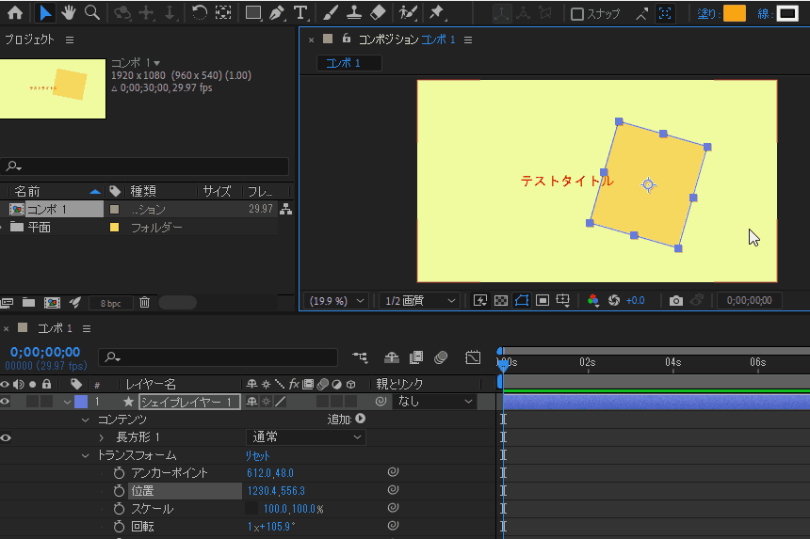Click the Project panel search field
Viewport: 810px width, 539px height.
(x=144, y=166)
